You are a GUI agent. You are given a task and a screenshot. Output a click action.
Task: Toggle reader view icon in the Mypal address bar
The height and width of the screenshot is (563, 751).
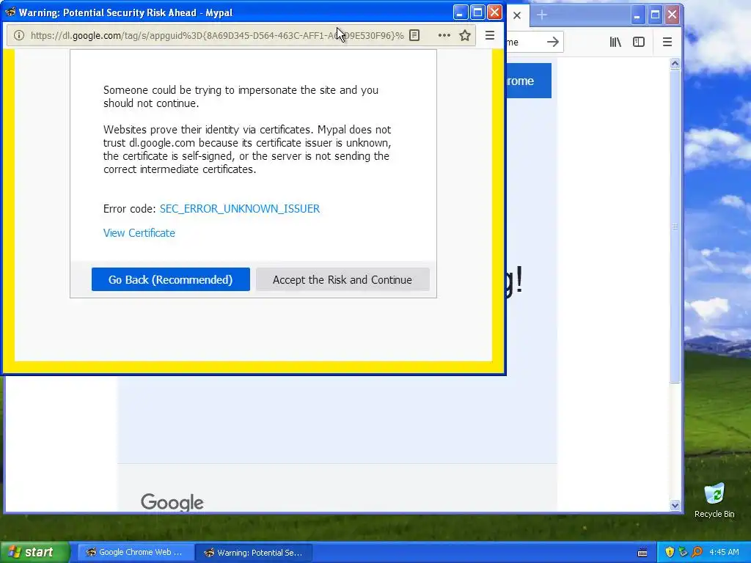point(415,35)
